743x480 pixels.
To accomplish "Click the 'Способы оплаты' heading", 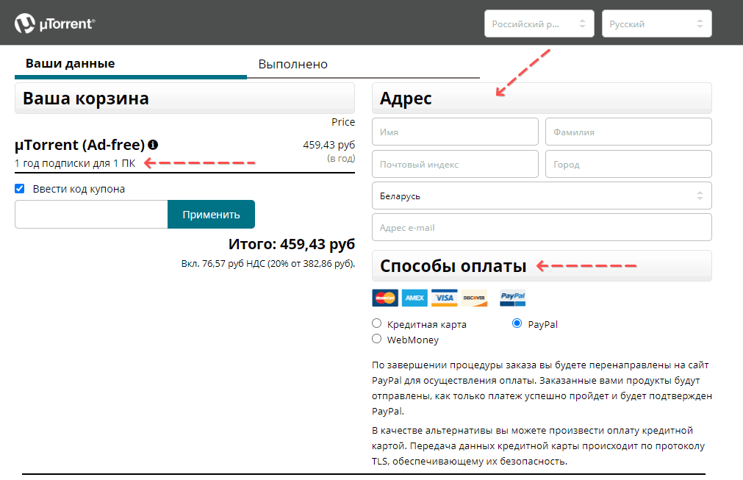I will [453, 266].
